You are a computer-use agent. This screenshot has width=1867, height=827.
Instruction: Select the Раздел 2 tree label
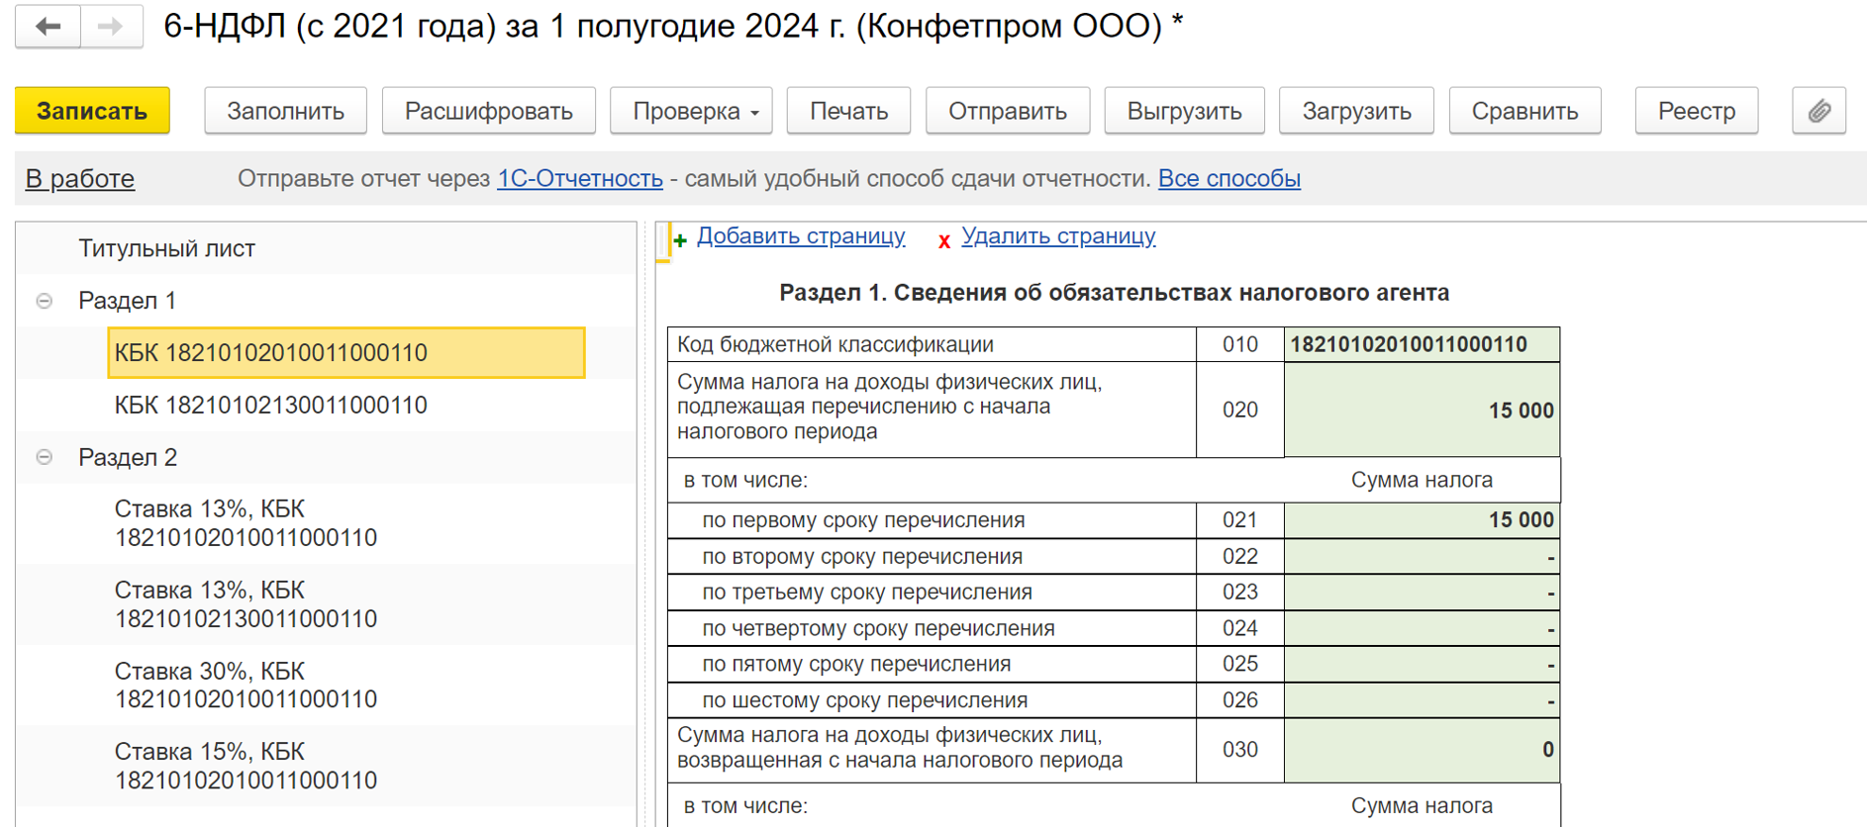tap(128, 457)
